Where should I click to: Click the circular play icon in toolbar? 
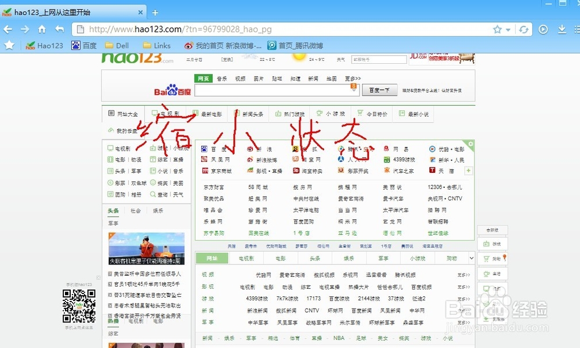543,29
